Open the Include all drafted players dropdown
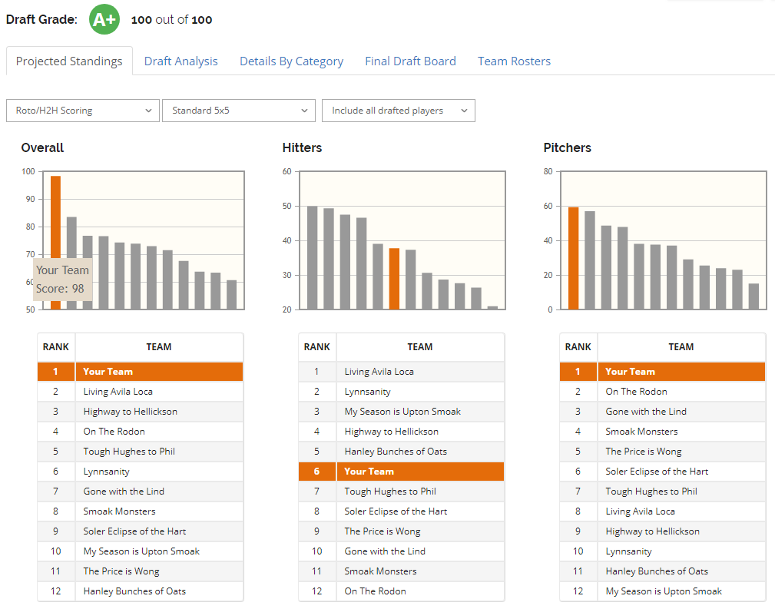Screen dimensions: 775x609 398,111
